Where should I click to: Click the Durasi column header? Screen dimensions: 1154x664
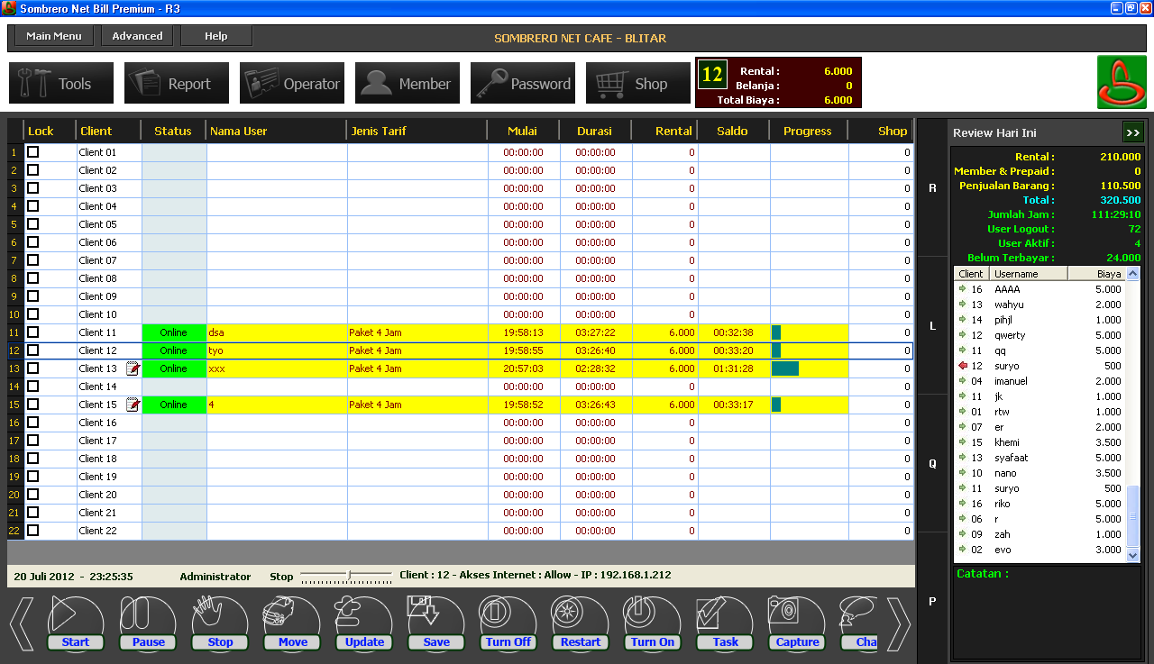(595, 131)
